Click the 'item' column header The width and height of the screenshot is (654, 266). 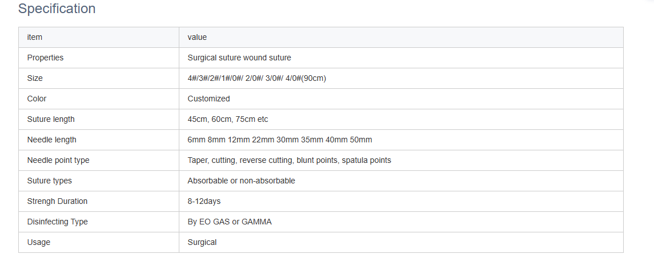click(35, 37)
